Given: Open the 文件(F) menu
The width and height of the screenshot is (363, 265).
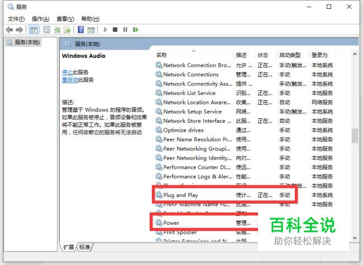Looking at the screenshot, I should click(16, 19).
